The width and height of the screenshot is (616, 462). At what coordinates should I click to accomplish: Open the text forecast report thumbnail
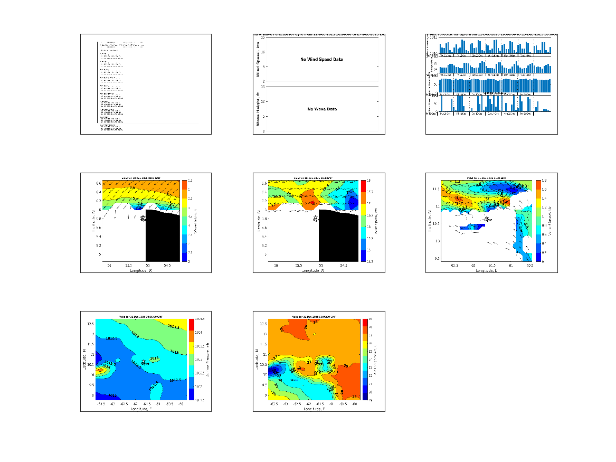[146, 84]
